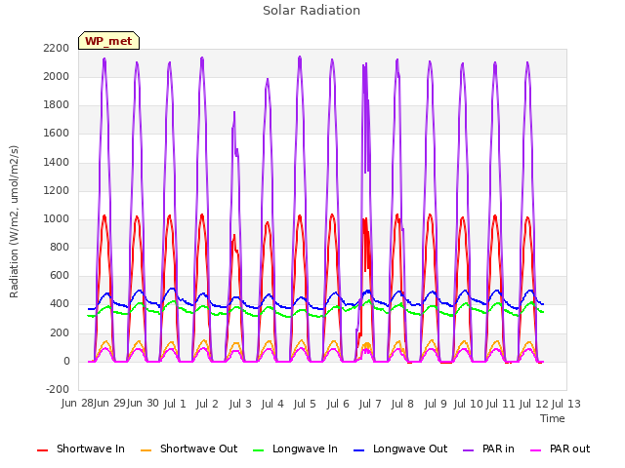Click the 1000 y-axis tick label

[x=57, y=218]
